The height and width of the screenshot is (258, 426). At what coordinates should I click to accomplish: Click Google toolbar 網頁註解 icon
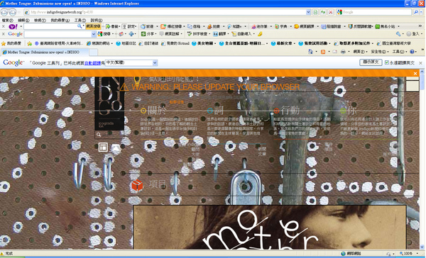click(162, 34)
